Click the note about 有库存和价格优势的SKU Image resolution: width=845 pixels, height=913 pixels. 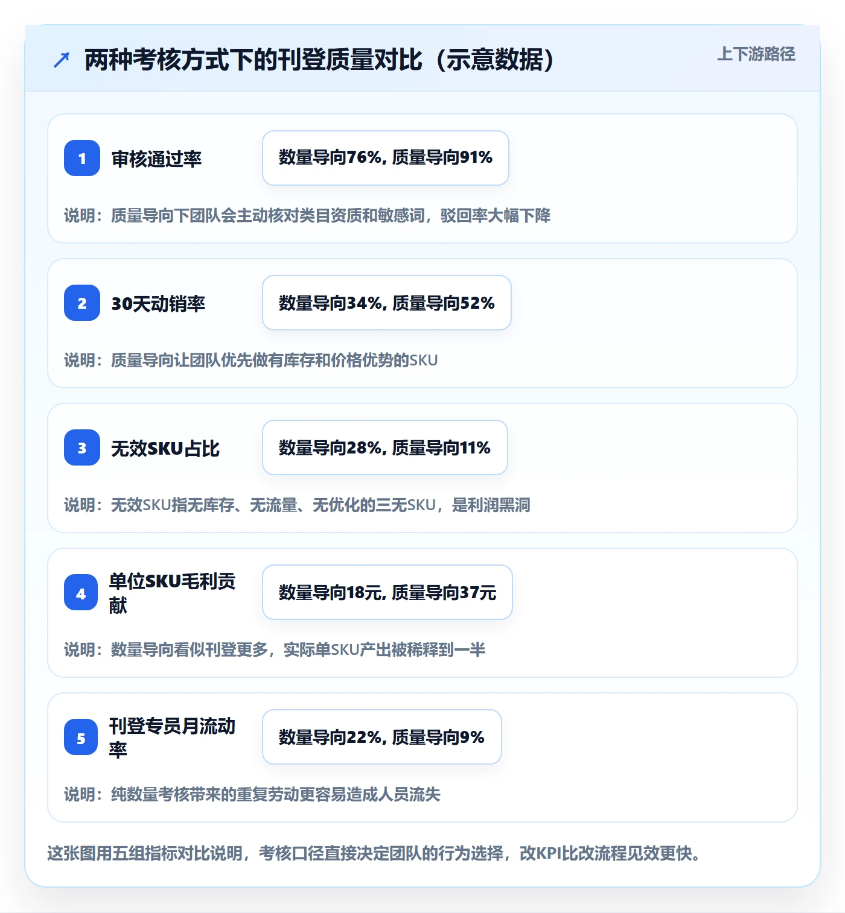click(x=251, y=360)
